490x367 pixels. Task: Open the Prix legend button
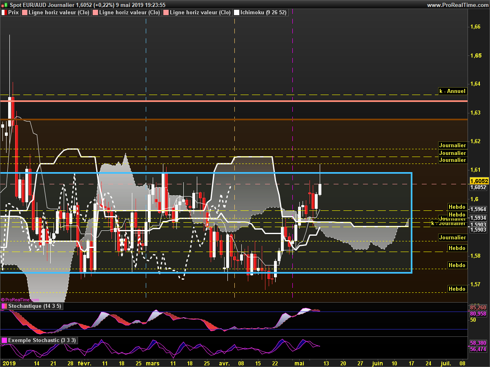click(10, 13)
